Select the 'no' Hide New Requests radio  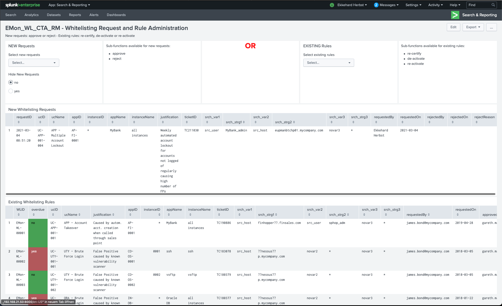point(11,82)
